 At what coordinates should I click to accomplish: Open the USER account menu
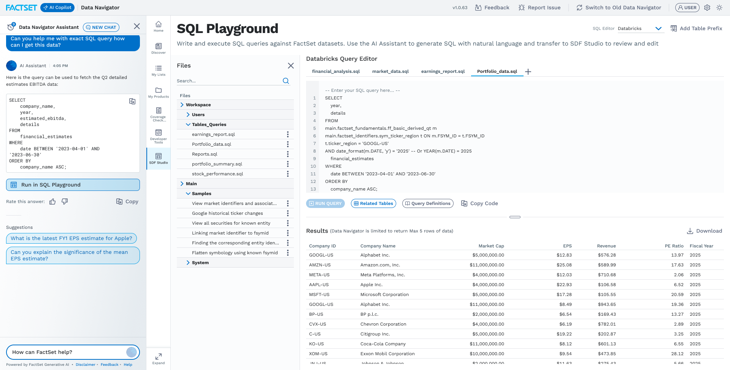(687, 8)
